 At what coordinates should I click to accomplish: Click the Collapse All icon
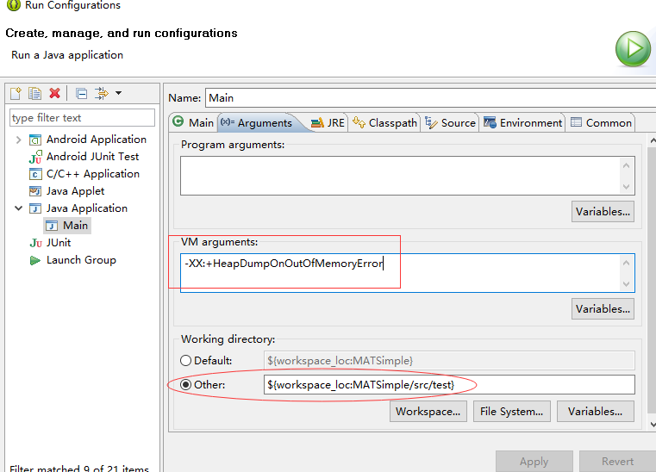[x=81, y=93]
